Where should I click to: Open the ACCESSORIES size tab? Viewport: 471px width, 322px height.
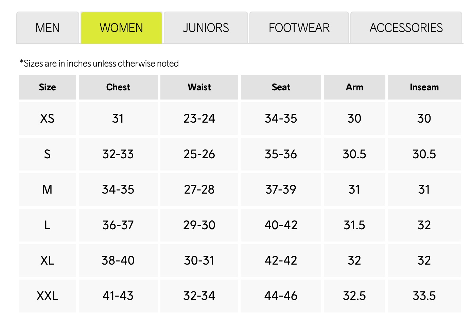pos(406,28)
